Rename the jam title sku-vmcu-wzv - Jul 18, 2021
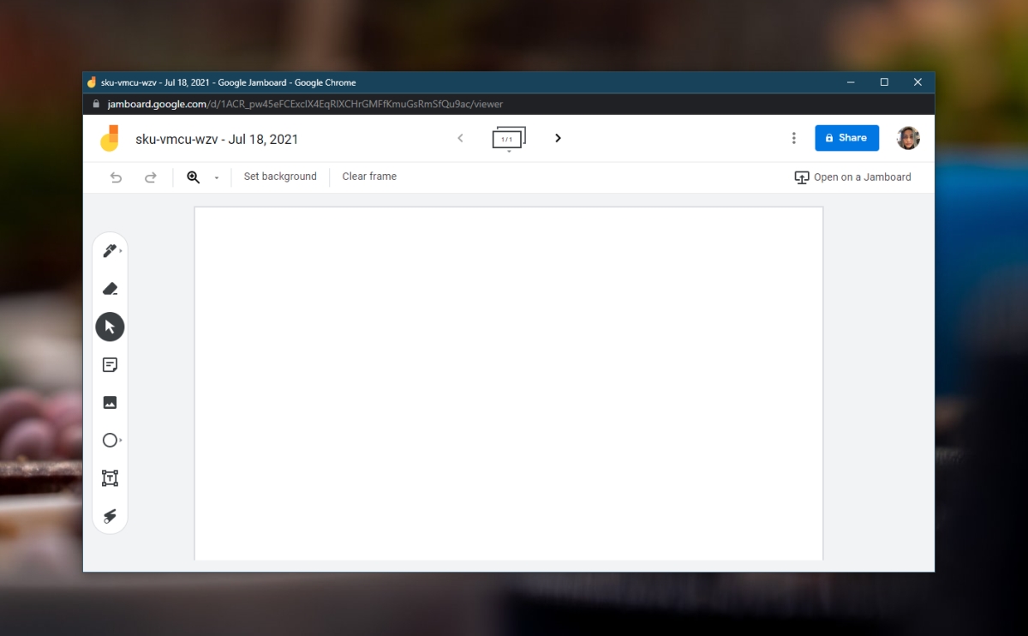Image resolution: width=1028 pixels, height=636 pixels. pos(217,139)
